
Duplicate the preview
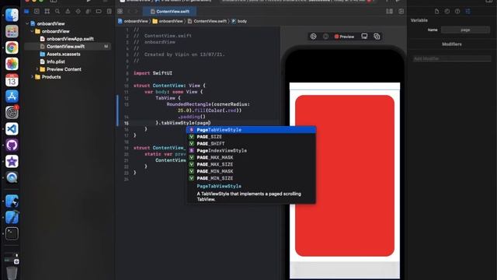(x=377, y=37)
